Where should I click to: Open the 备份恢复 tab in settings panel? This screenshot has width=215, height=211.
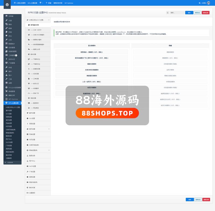(x=33, y=187)
